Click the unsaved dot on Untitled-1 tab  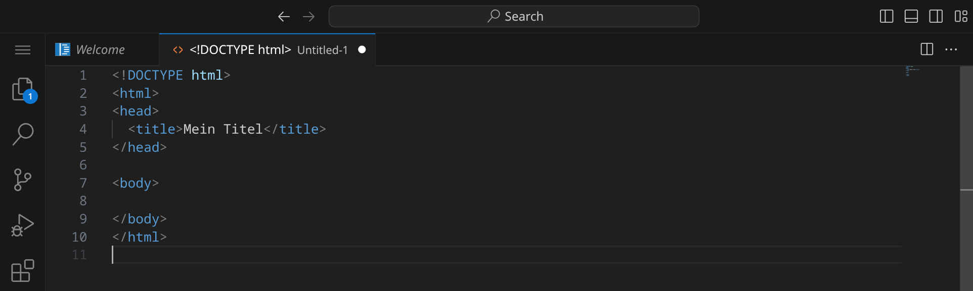(x=362, y=49)
